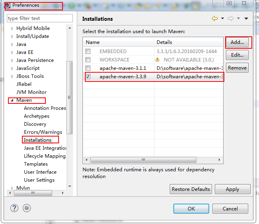This screenshot has width=259, height=224.
Task: Click the forward navigation arrow icon
Action: (231, 18)
